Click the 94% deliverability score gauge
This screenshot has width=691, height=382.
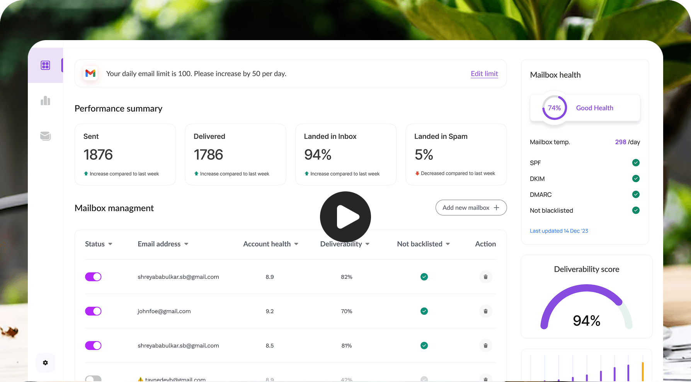pyautogui.click(x=587, y=307)
